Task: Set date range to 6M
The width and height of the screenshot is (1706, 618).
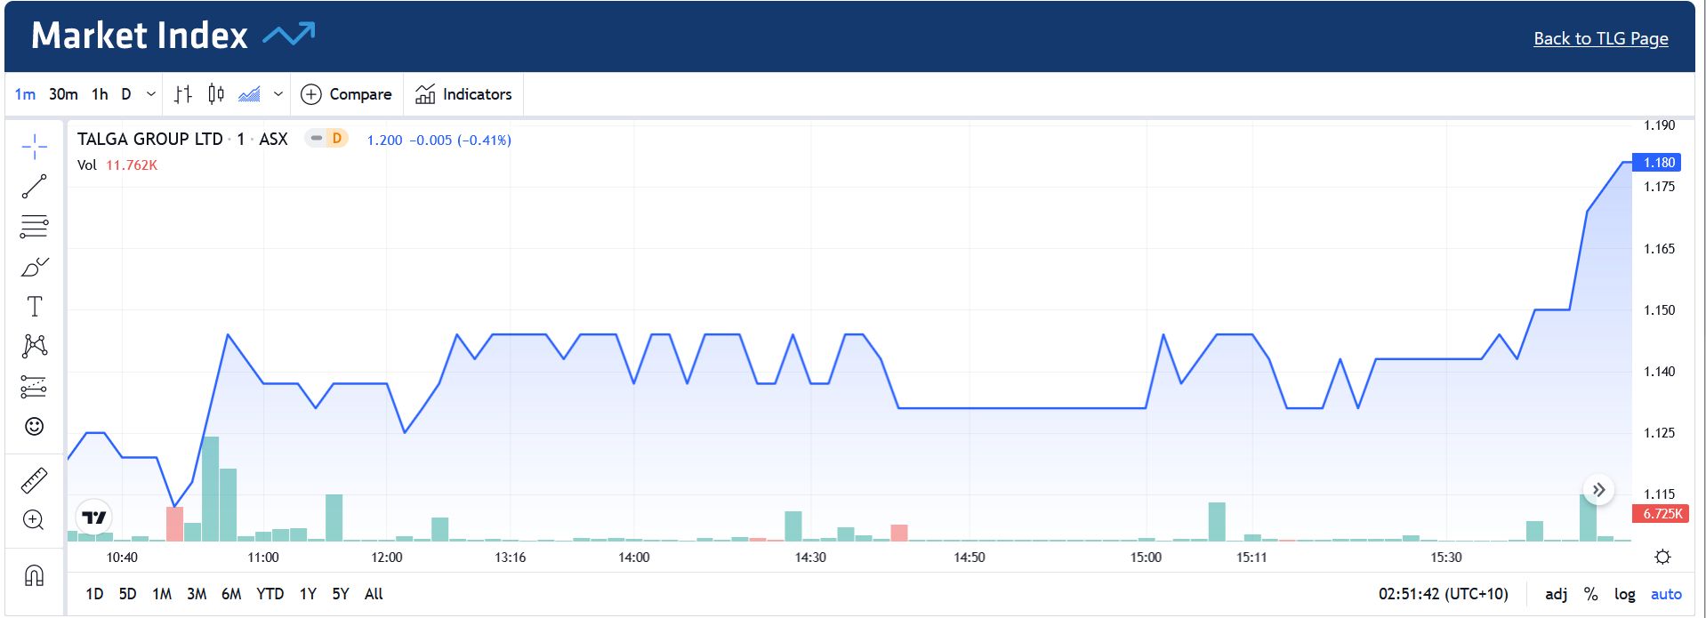Action: (231, 594)
